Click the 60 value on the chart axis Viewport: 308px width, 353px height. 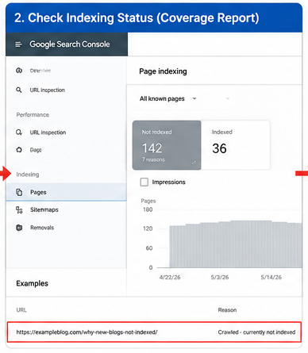click(x=149, y=248)
